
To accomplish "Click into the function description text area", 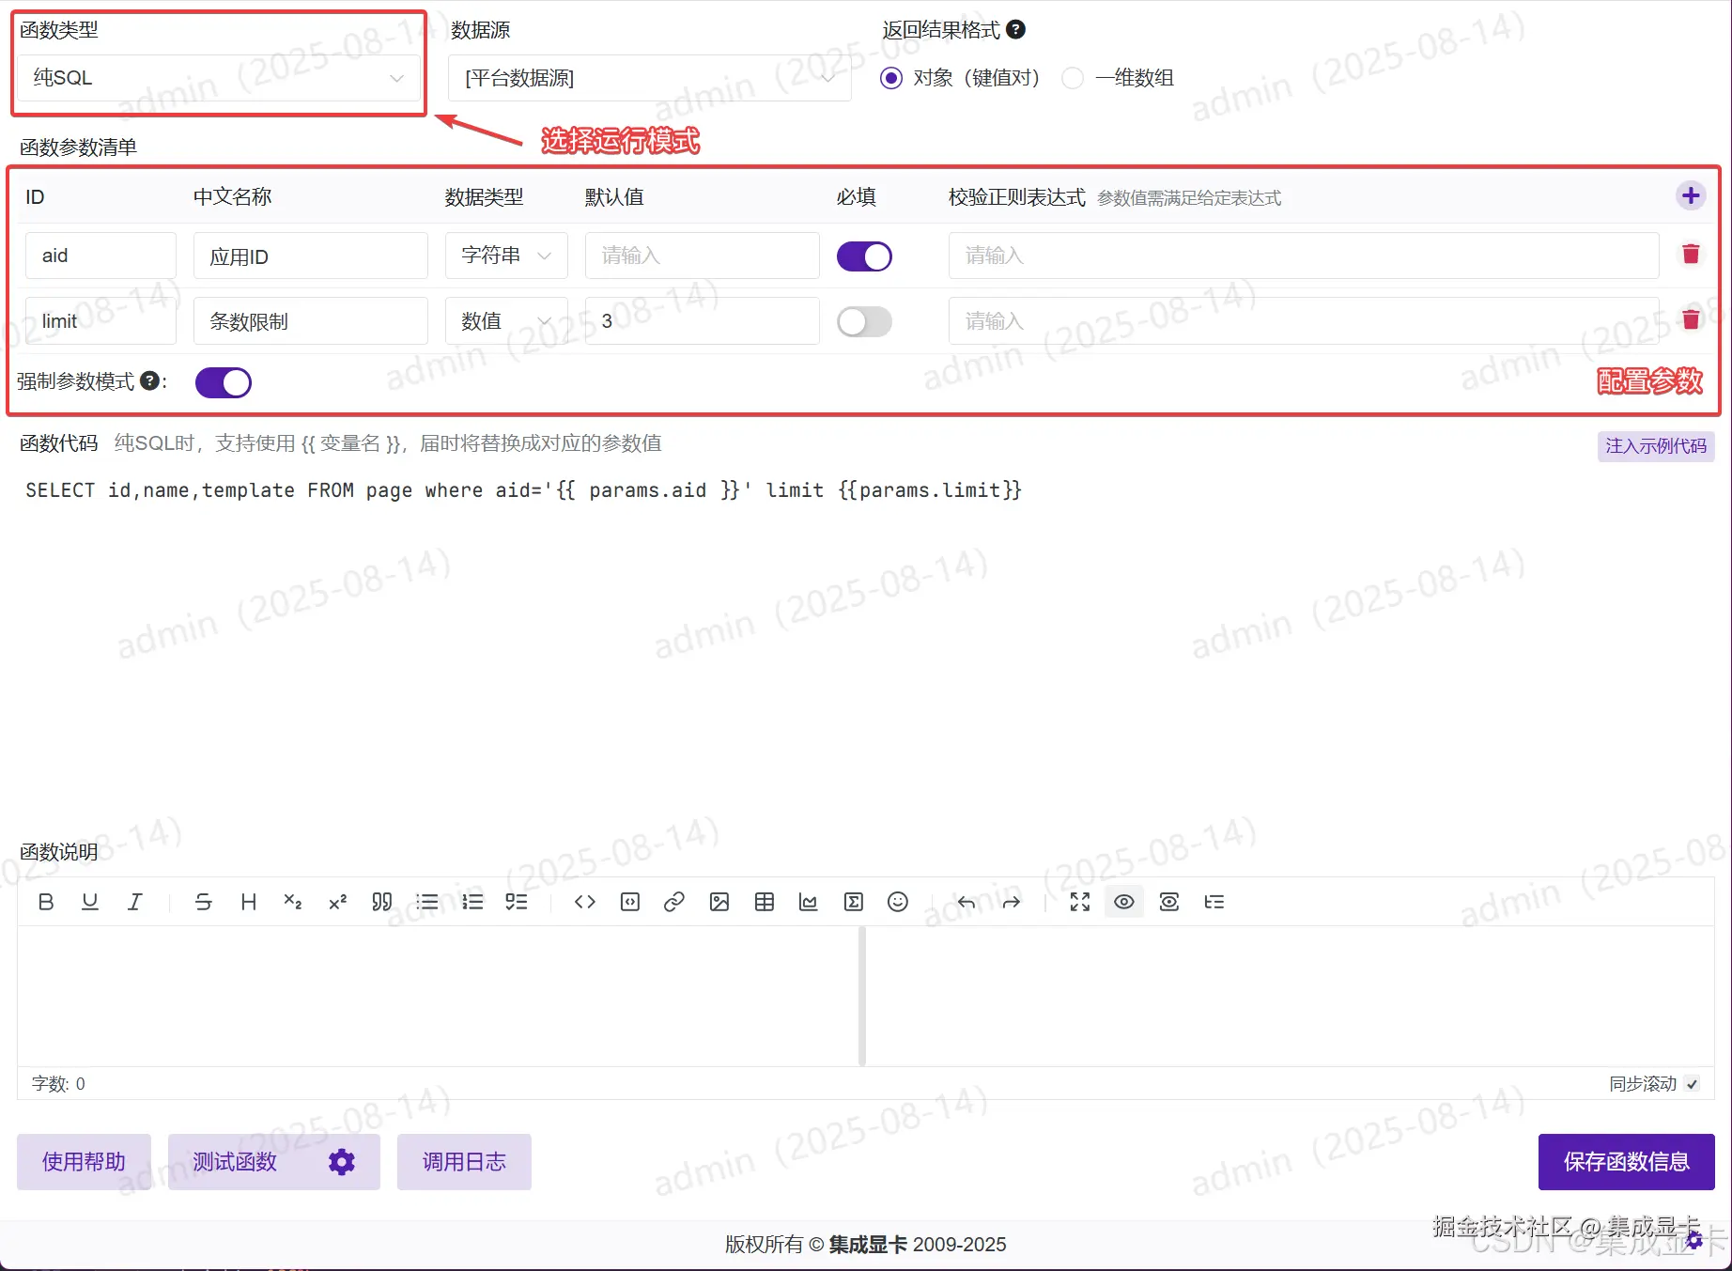I will coord(438,996).
